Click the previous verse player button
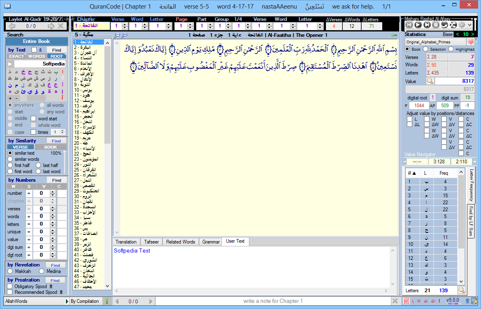This screenshot has height=309, width=481. (x=409, y=25)
